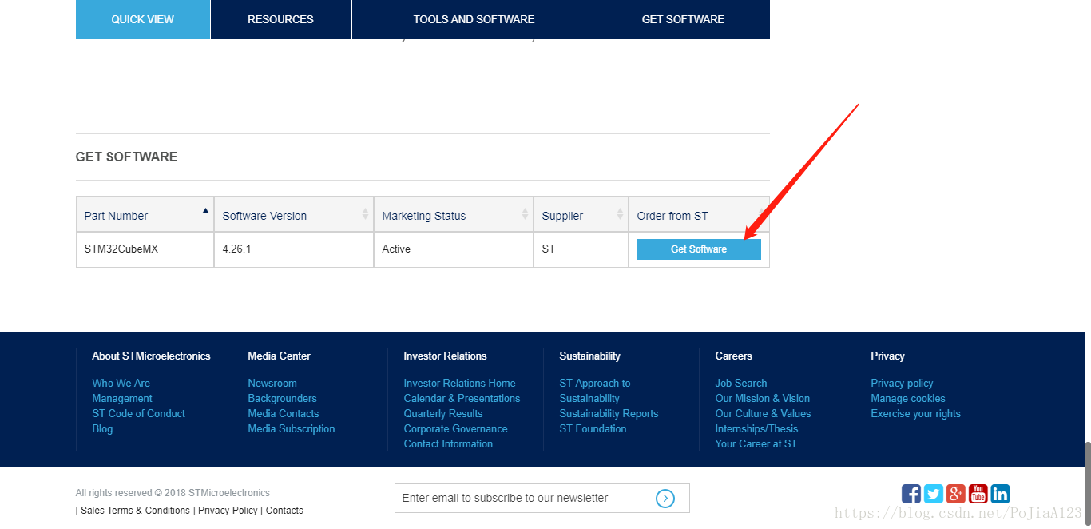The height and width of the screenshot is (529, 1091).
Task: Open the Backgrounders link
Action: coord(283,399)
